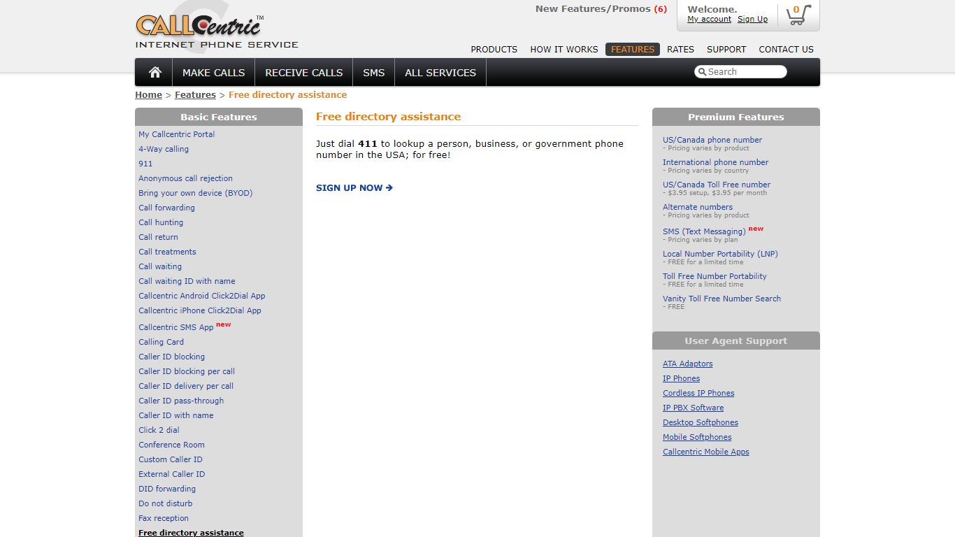Screen dimensions: 955x537
Task: Open the 4-Way calling feature
Action: [x=164, y=149]
